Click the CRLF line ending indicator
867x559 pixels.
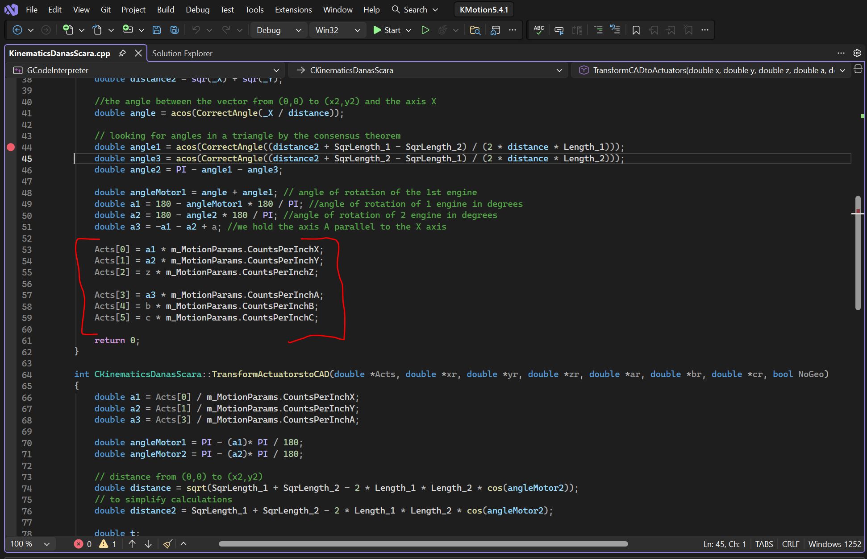click(790, 544)
